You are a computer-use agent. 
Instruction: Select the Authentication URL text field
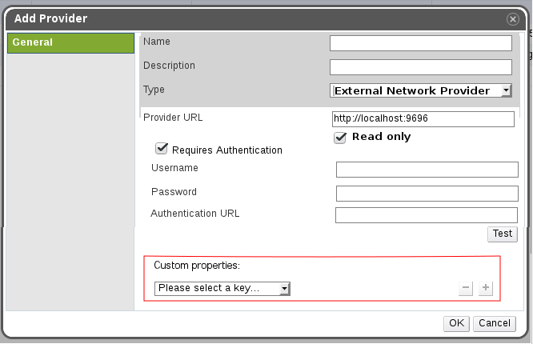click(426, 215)
